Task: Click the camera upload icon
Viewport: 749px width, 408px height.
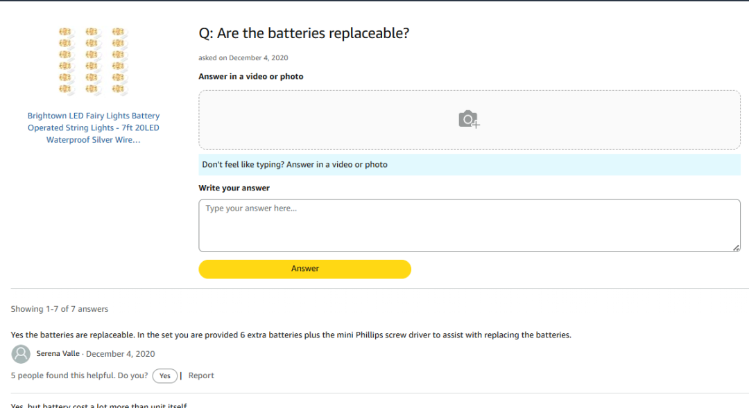Action: [469, 119]
